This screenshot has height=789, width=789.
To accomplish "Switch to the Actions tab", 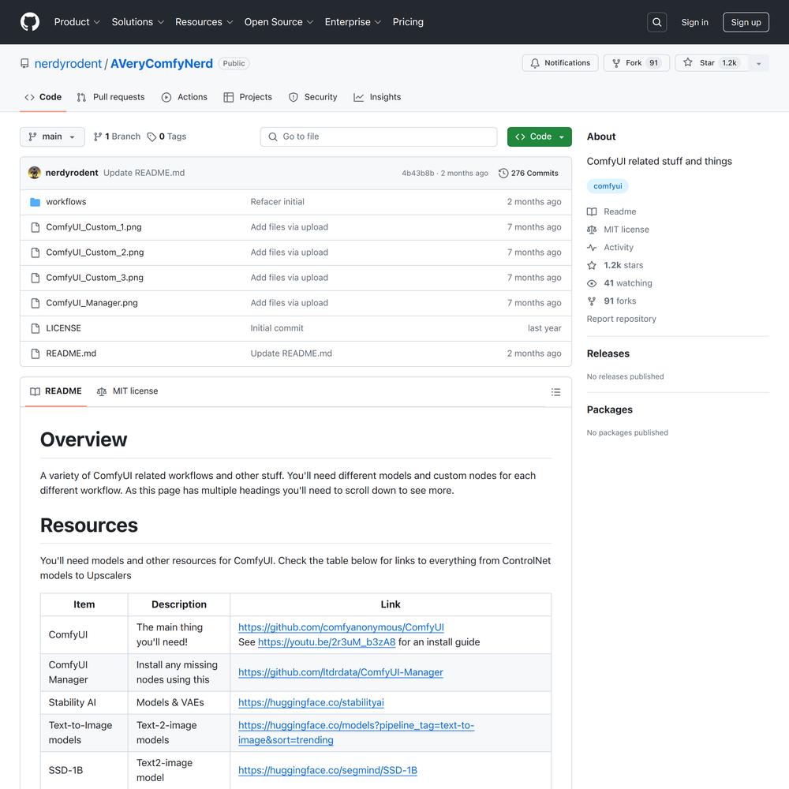I will [x=184, y=97].
